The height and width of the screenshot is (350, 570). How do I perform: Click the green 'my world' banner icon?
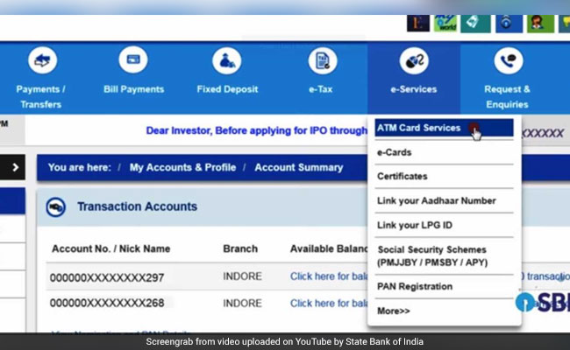(x=446, y=22)
